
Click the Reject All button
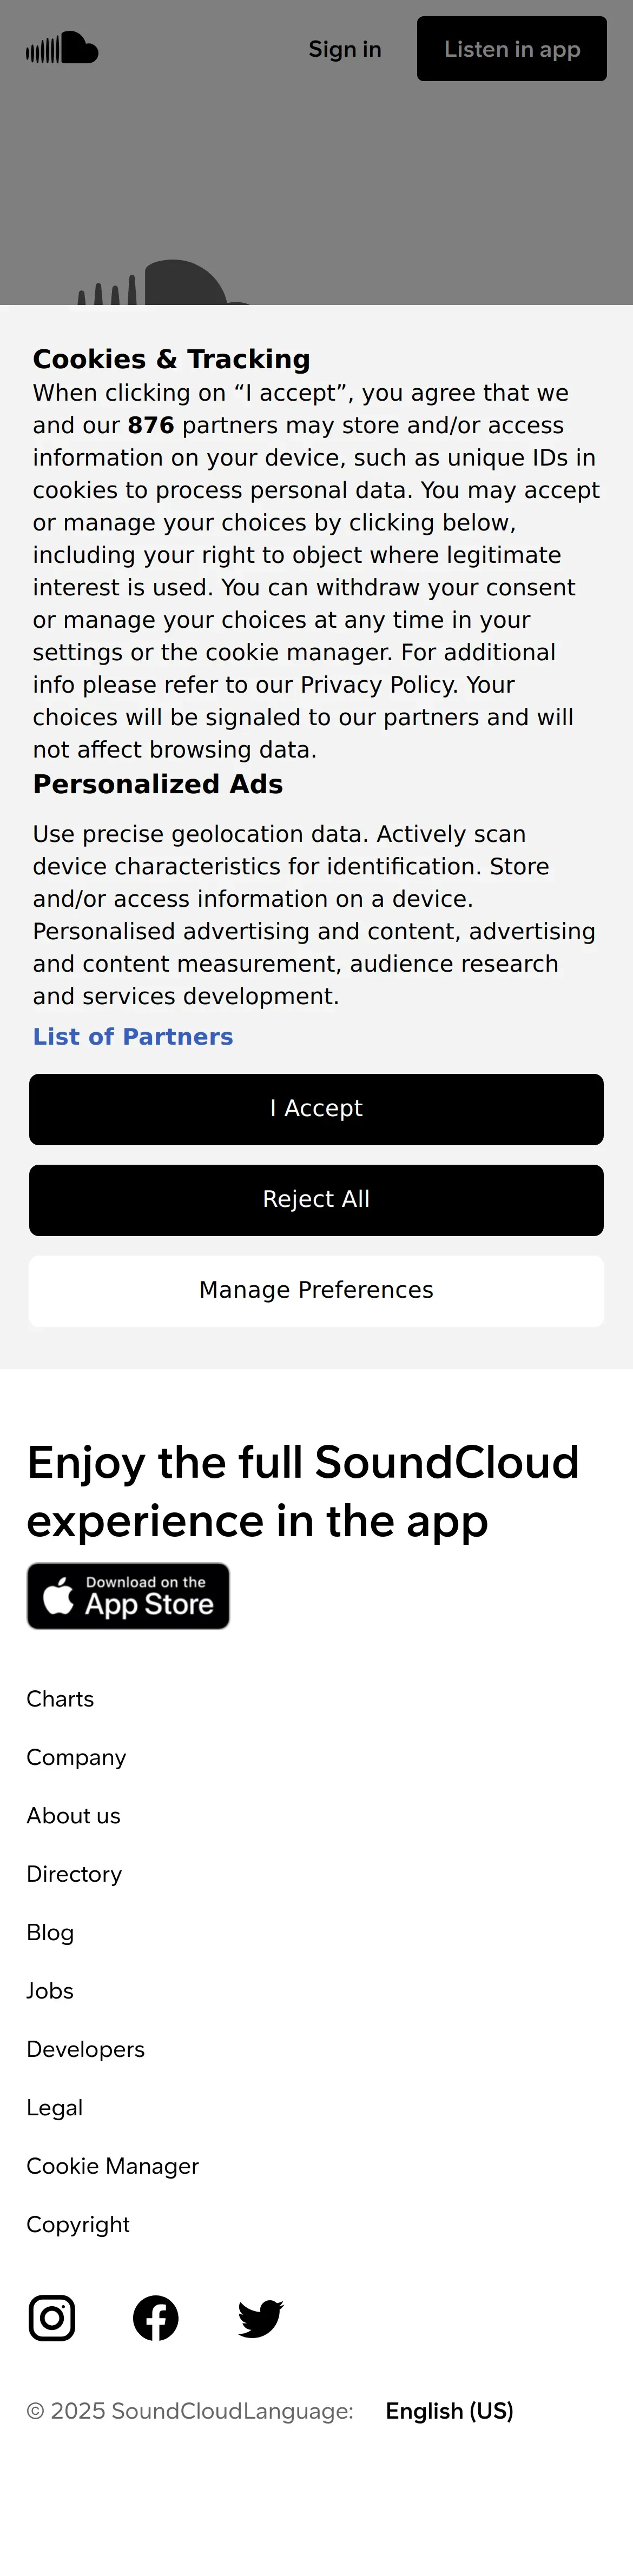pos(316,1200)
